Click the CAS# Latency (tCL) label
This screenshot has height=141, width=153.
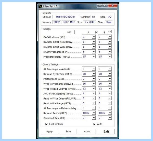tap(54, 37)
